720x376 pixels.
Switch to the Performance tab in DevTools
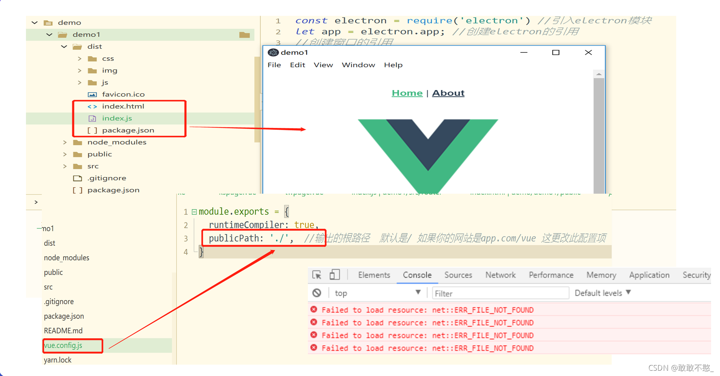point(551,275)
